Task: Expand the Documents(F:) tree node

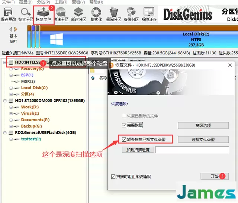Action: 11,120
